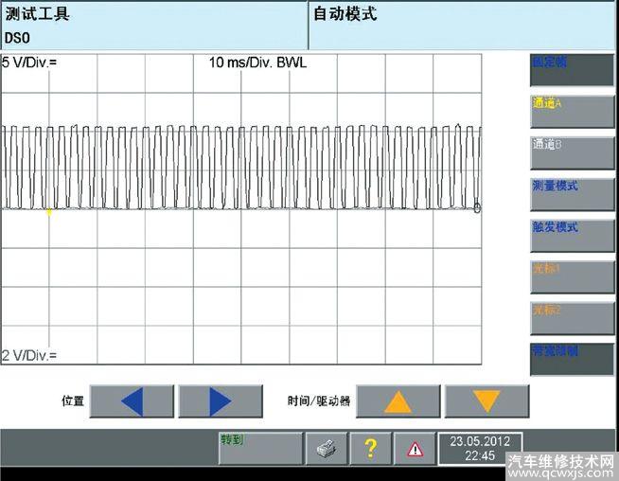Activate the 光标2 cursor button
This screenshot has width=619, height=481.
572,318
